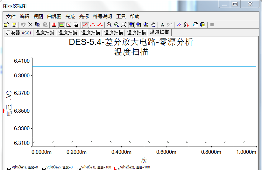Select the show-symbols-only trace icon

click(93, 25)
